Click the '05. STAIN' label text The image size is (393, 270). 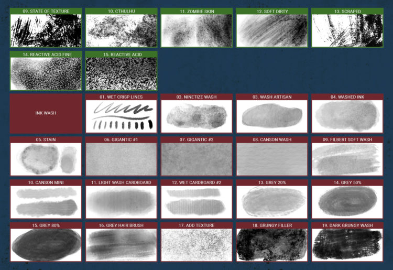(x=46, y=139)
